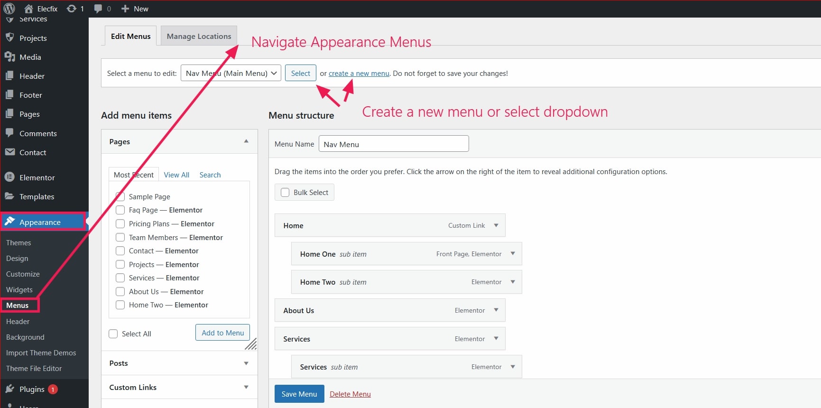Enable the Bulk Select checkbox
Image resolution: width=821 pixels, height=408 pixels.
point(285,192)
